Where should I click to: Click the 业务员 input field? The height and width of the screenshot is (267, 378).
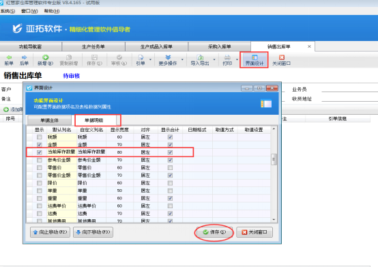349,89
